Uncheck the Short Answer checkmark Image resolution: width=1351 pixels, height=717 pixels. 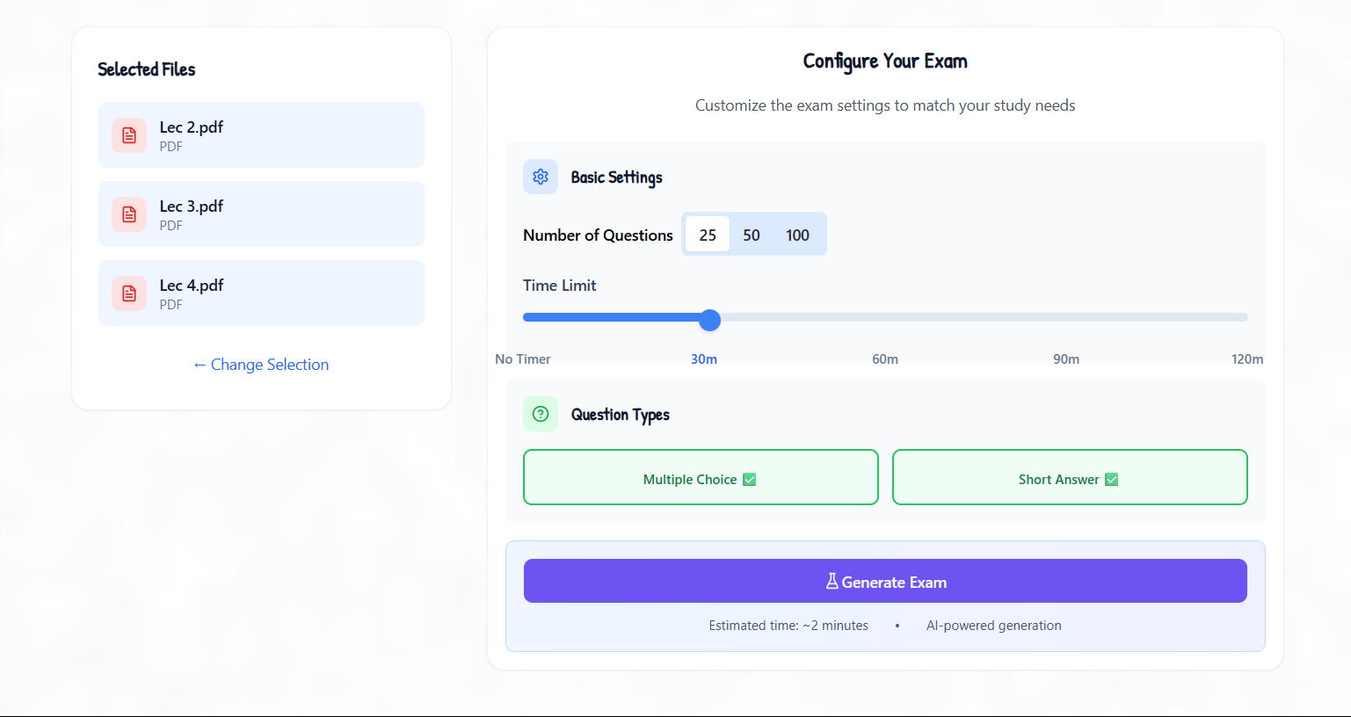point(1112,480)
